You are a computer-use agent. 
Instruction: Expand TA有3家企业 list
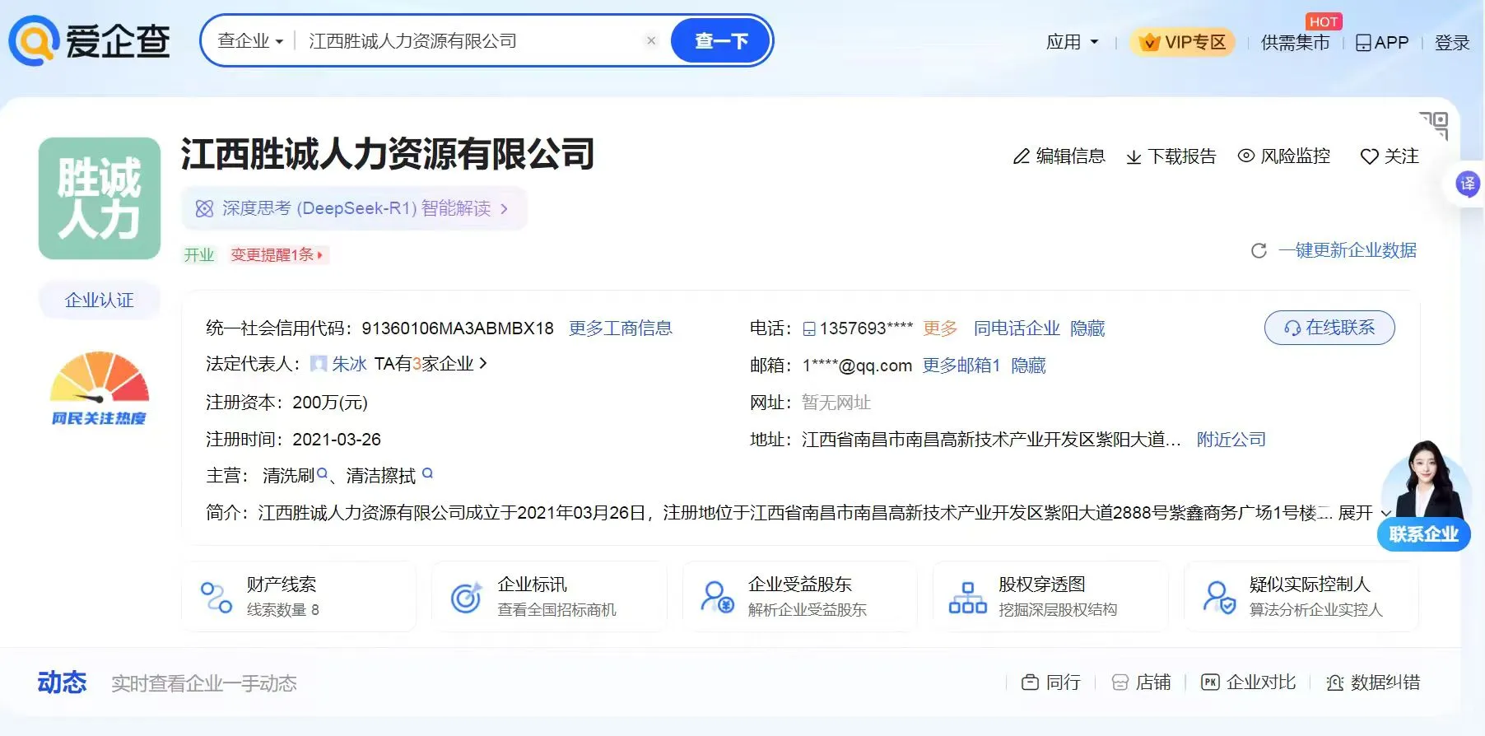click(x=431, y=364)
